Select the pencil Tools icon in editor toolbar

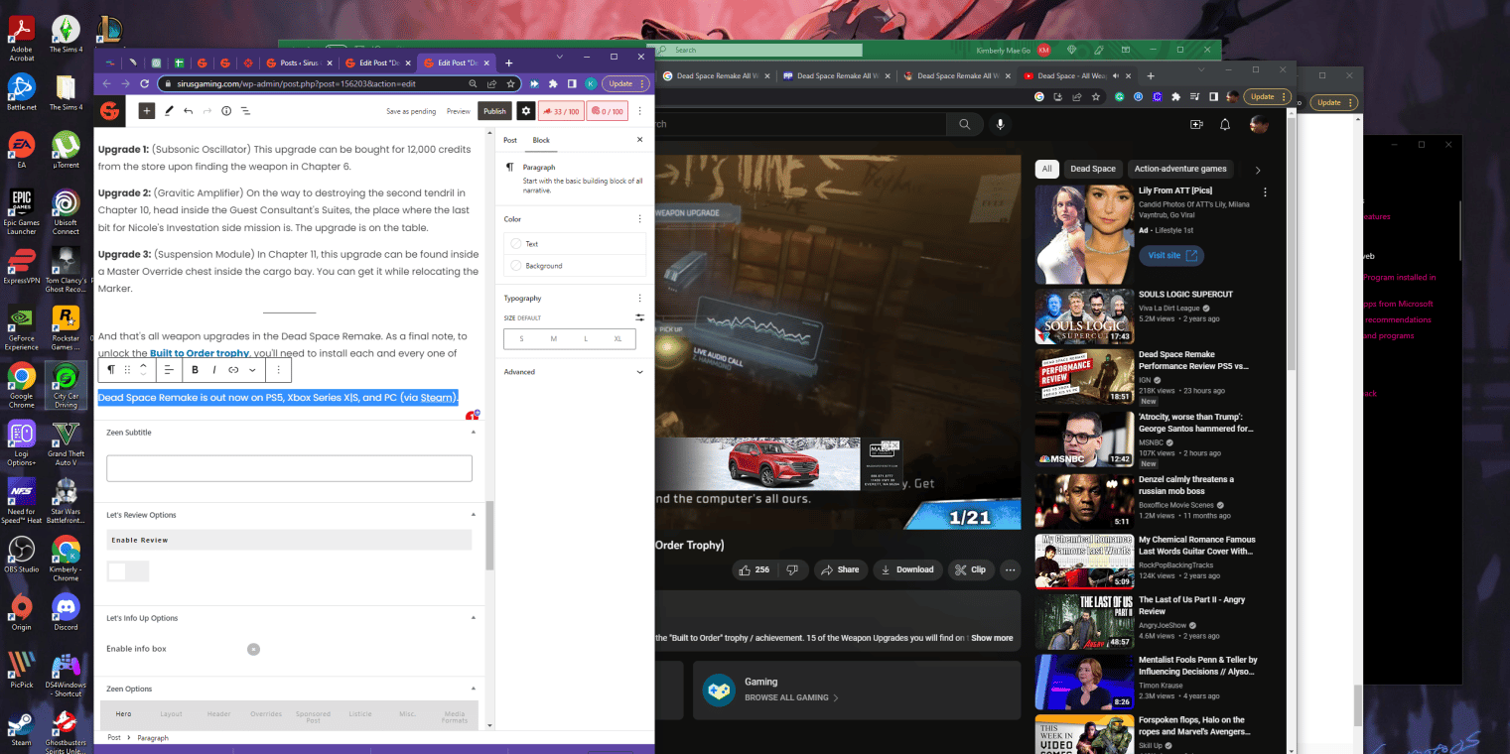[169, 111]
